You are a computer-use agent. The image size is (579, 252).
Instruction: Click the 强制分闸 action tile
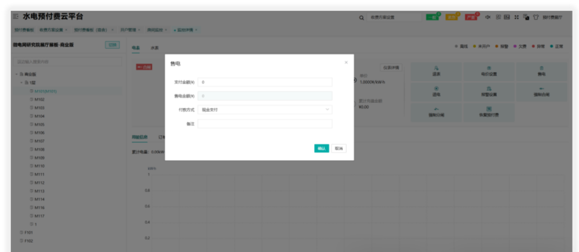436,112
